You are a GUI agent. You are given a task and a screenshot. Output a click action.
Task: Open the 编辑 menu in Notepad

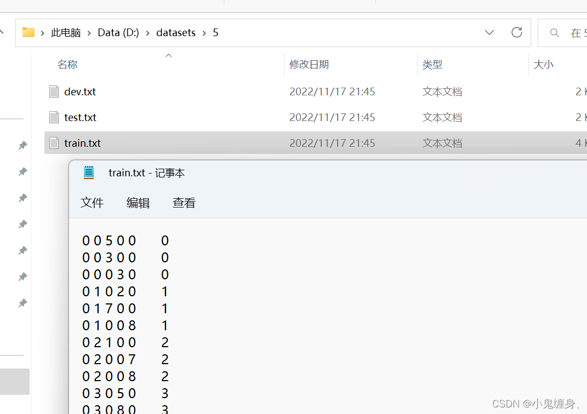click(138, 203)
